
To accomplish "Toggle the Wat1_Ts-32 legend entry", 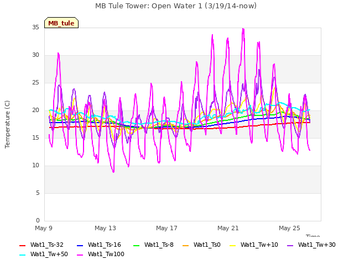I will click(41, 245).
